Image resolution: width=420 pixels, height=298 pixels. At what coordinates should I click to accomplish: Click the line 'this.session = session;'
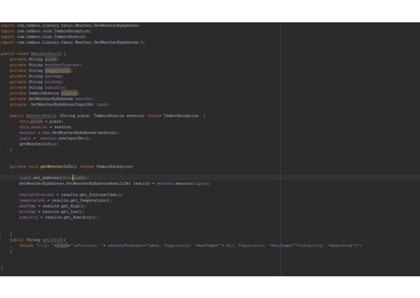pos(46,127)
